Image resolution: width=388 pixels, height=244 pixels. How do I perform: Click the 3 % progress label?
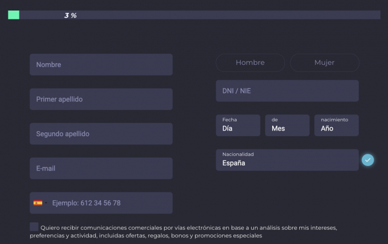70,15
